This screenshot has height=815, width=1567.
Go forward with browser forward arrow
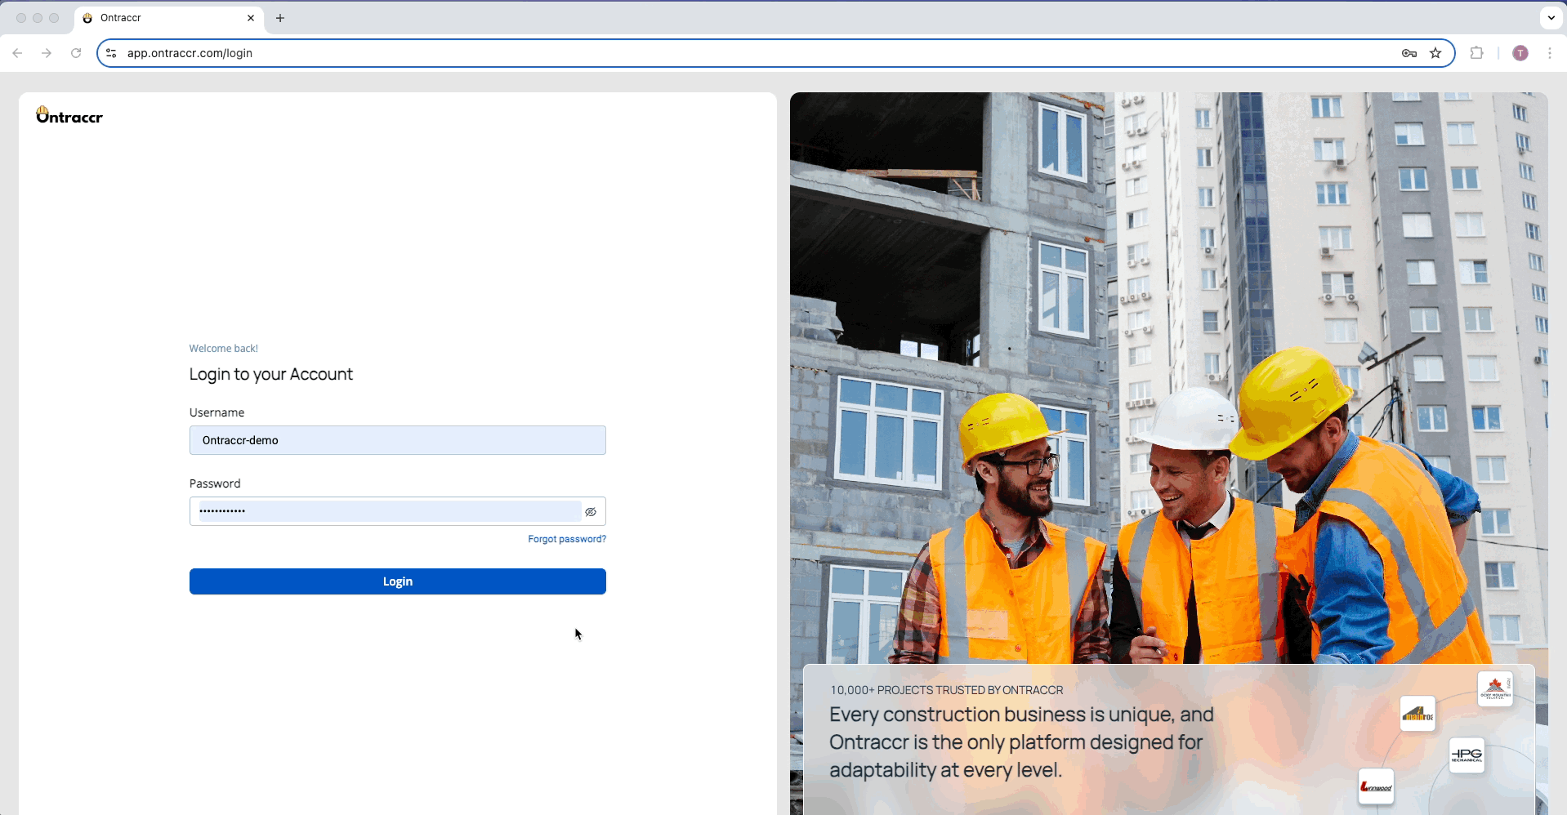[47, 53]
